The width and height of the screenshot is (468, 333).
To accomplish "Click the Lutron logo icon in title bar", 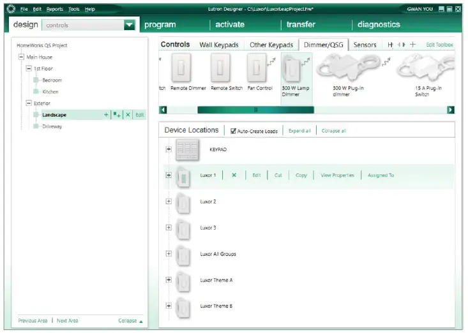I will tap(11, 9).
